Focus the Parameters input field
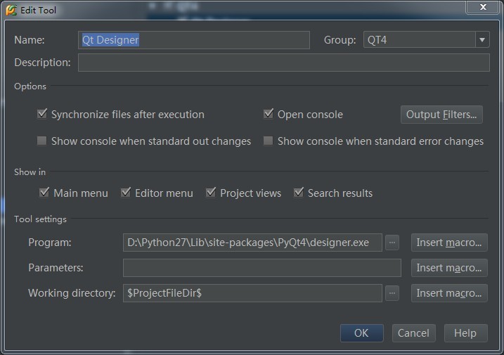 pyautogui.click(x=261, y=268)
